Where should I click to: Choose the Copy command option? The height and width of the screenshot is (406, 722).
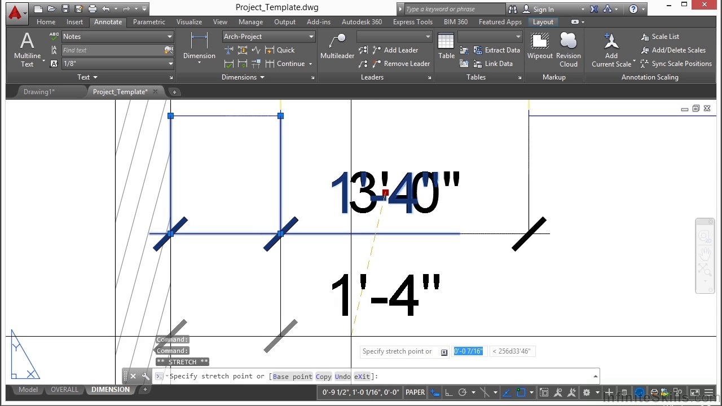click(323, 377)
